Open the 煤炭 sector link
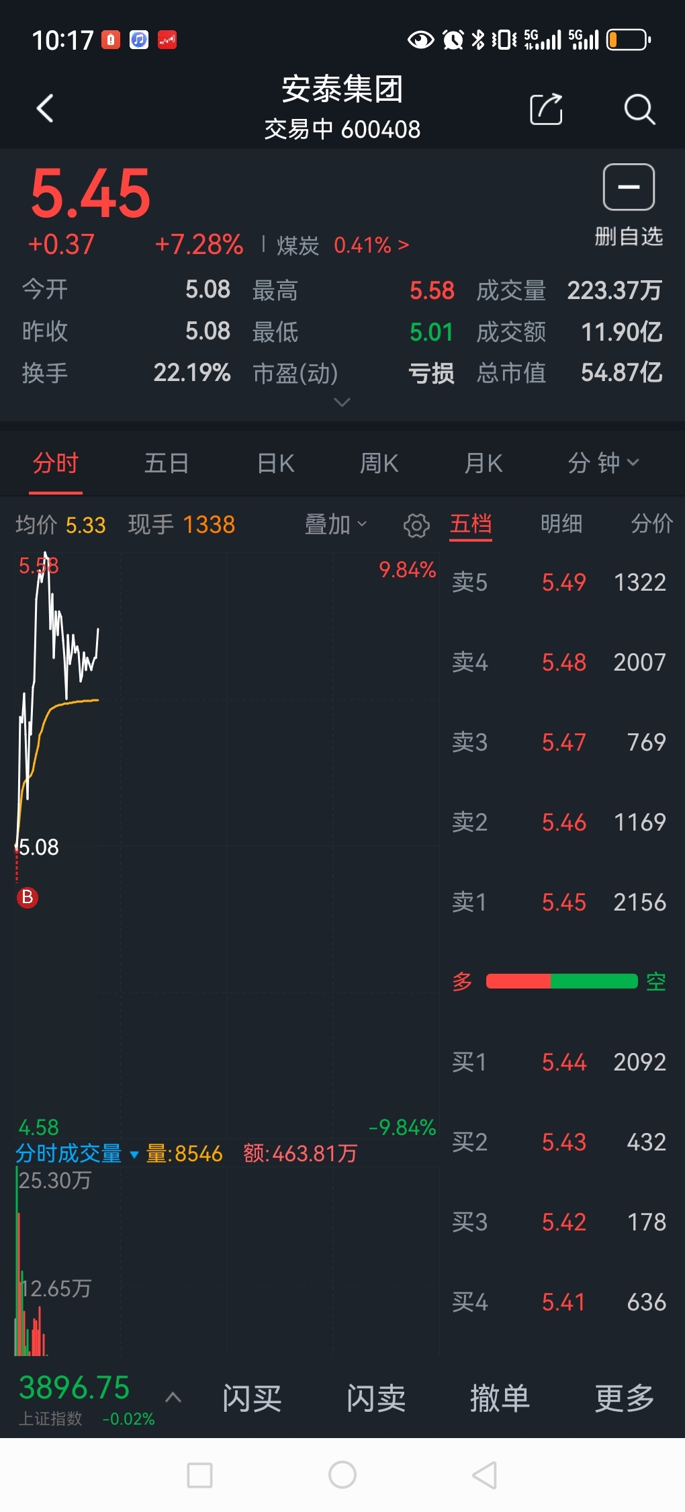The height and width of the screenshot is (1512, 685). (342, 245)
